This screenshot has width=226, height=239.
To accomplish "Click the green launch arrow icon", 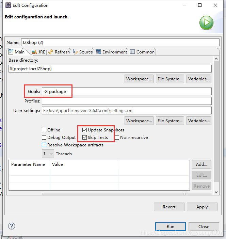I will (x=206, y=22).
